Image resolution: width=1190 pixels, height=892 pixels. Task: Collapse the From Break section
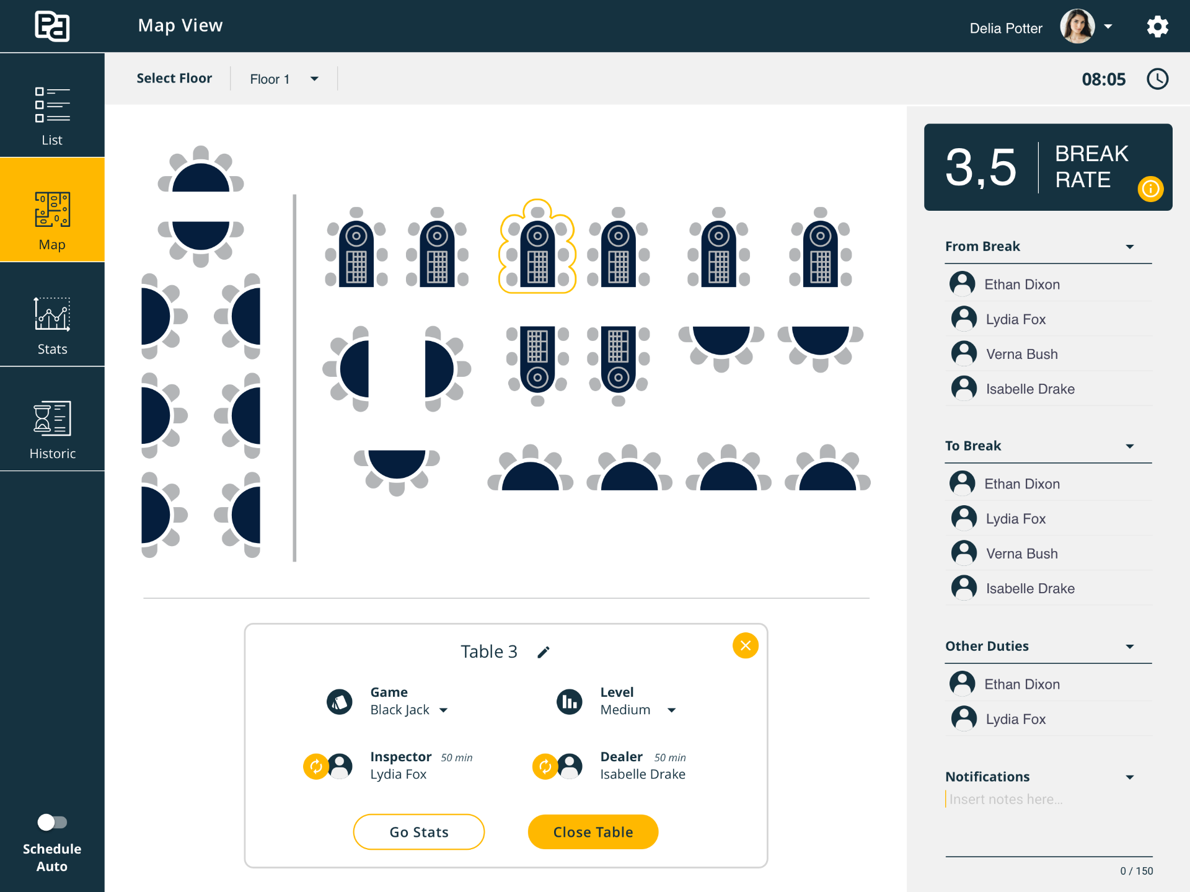(1129, 247)
